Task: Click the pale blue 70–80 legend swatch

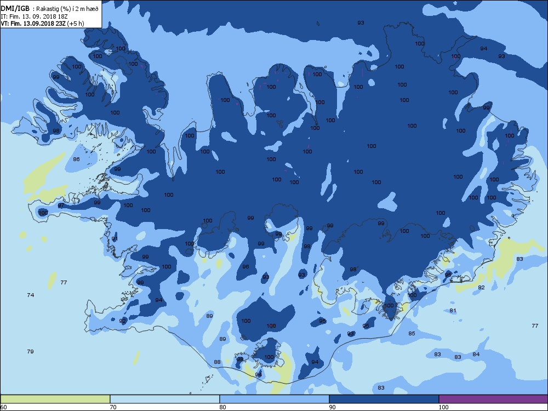Action: point(164,399)
